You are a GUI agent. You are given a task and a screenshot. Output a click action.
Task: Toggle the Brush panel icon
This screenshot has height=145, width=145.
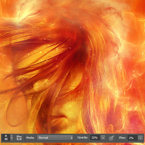point(19,138)
